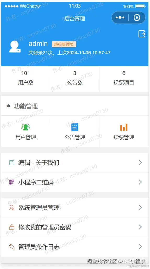This screenshot has height=269, width=150.
Task: Click the 功能管理 section header
Action: (26, 106)
